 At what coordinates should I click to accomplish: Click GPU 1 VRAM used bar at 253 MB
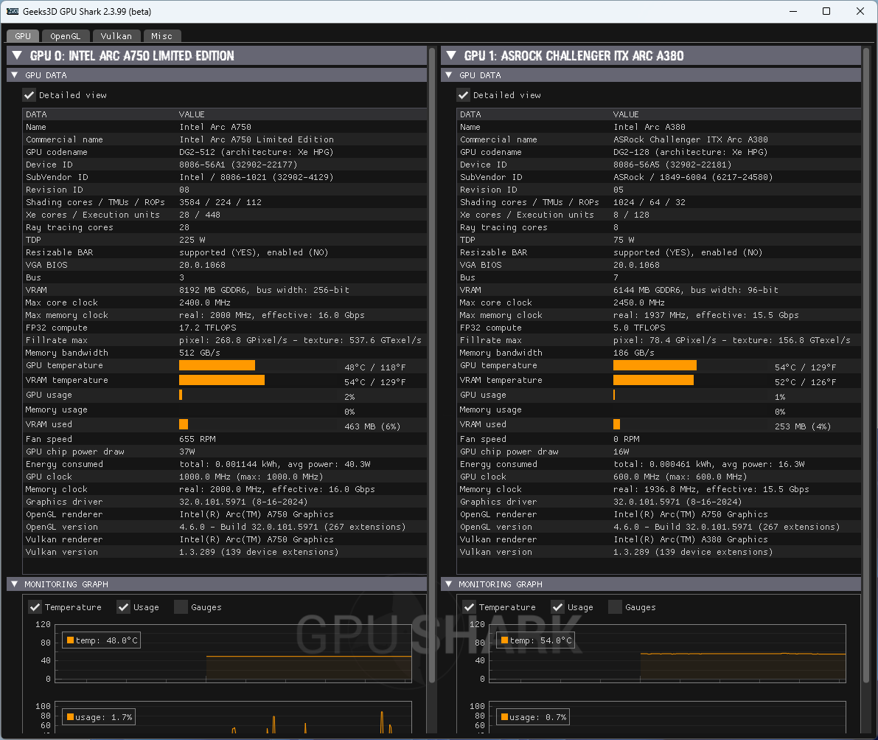pos(616,424)
